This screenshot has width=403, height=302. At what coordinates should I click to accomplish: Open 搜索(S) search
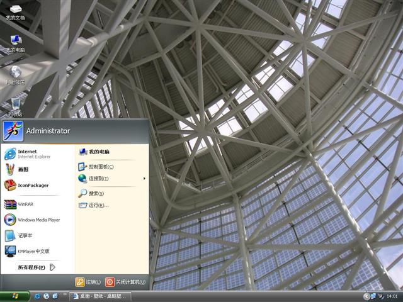tap(111, 193)
